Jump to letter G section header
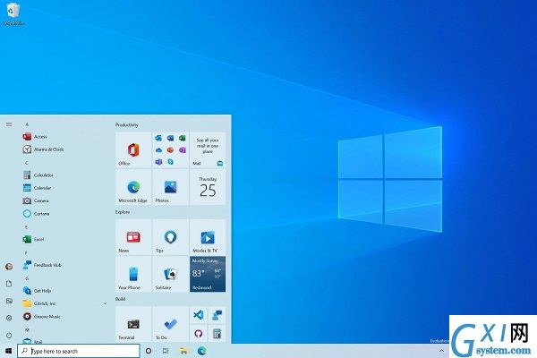The image size is (537, 358). [x=27, y=278]
